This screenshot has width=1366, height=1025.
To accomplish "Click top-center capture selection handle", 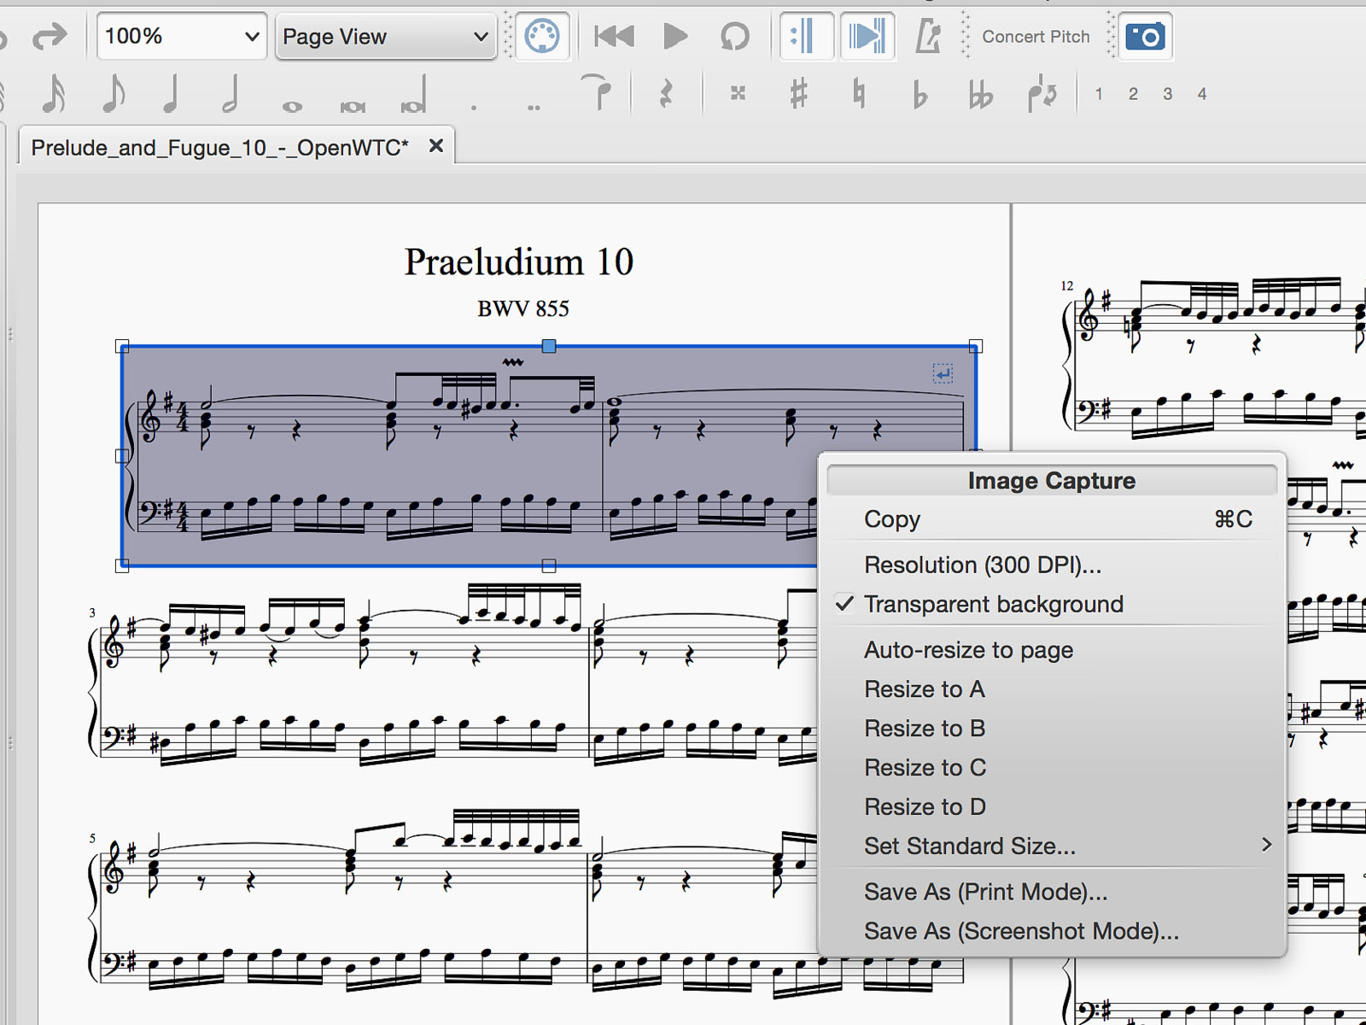I will (549, 346).
